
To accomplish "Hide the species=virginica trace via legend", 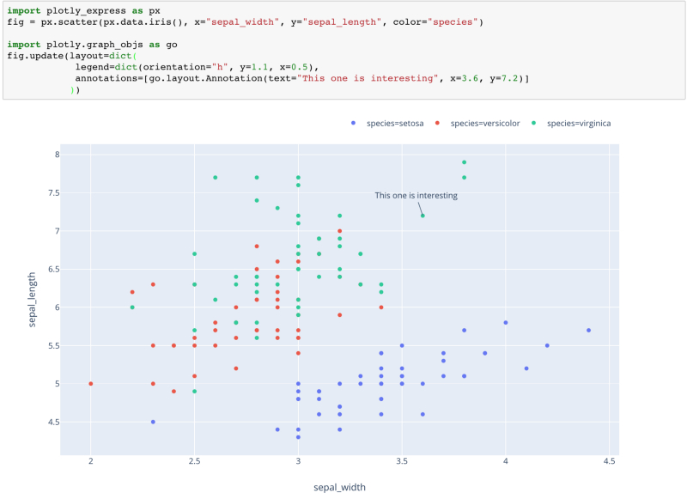I will click(571, 124).
